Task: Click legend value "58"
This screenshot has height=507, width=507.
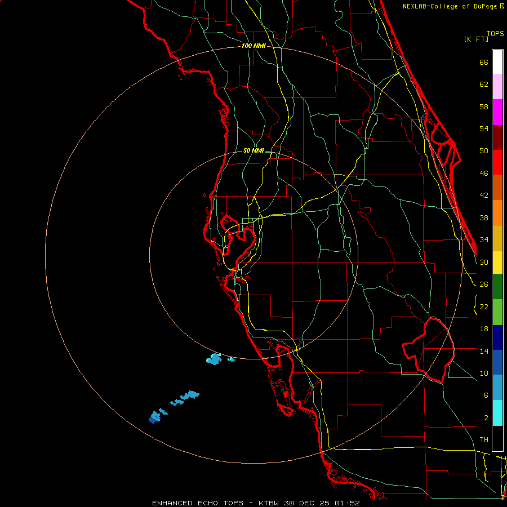Action: pyautogui.click(x=484, y=106)
